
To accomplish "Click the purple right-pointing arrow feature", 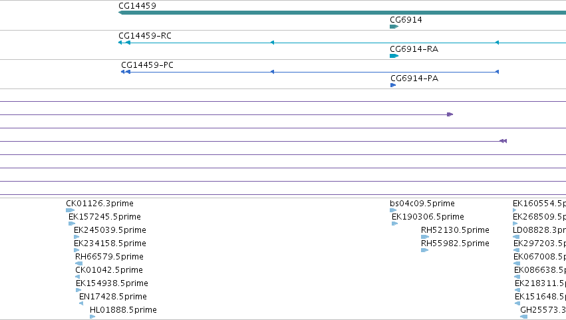I will [450, 114].
